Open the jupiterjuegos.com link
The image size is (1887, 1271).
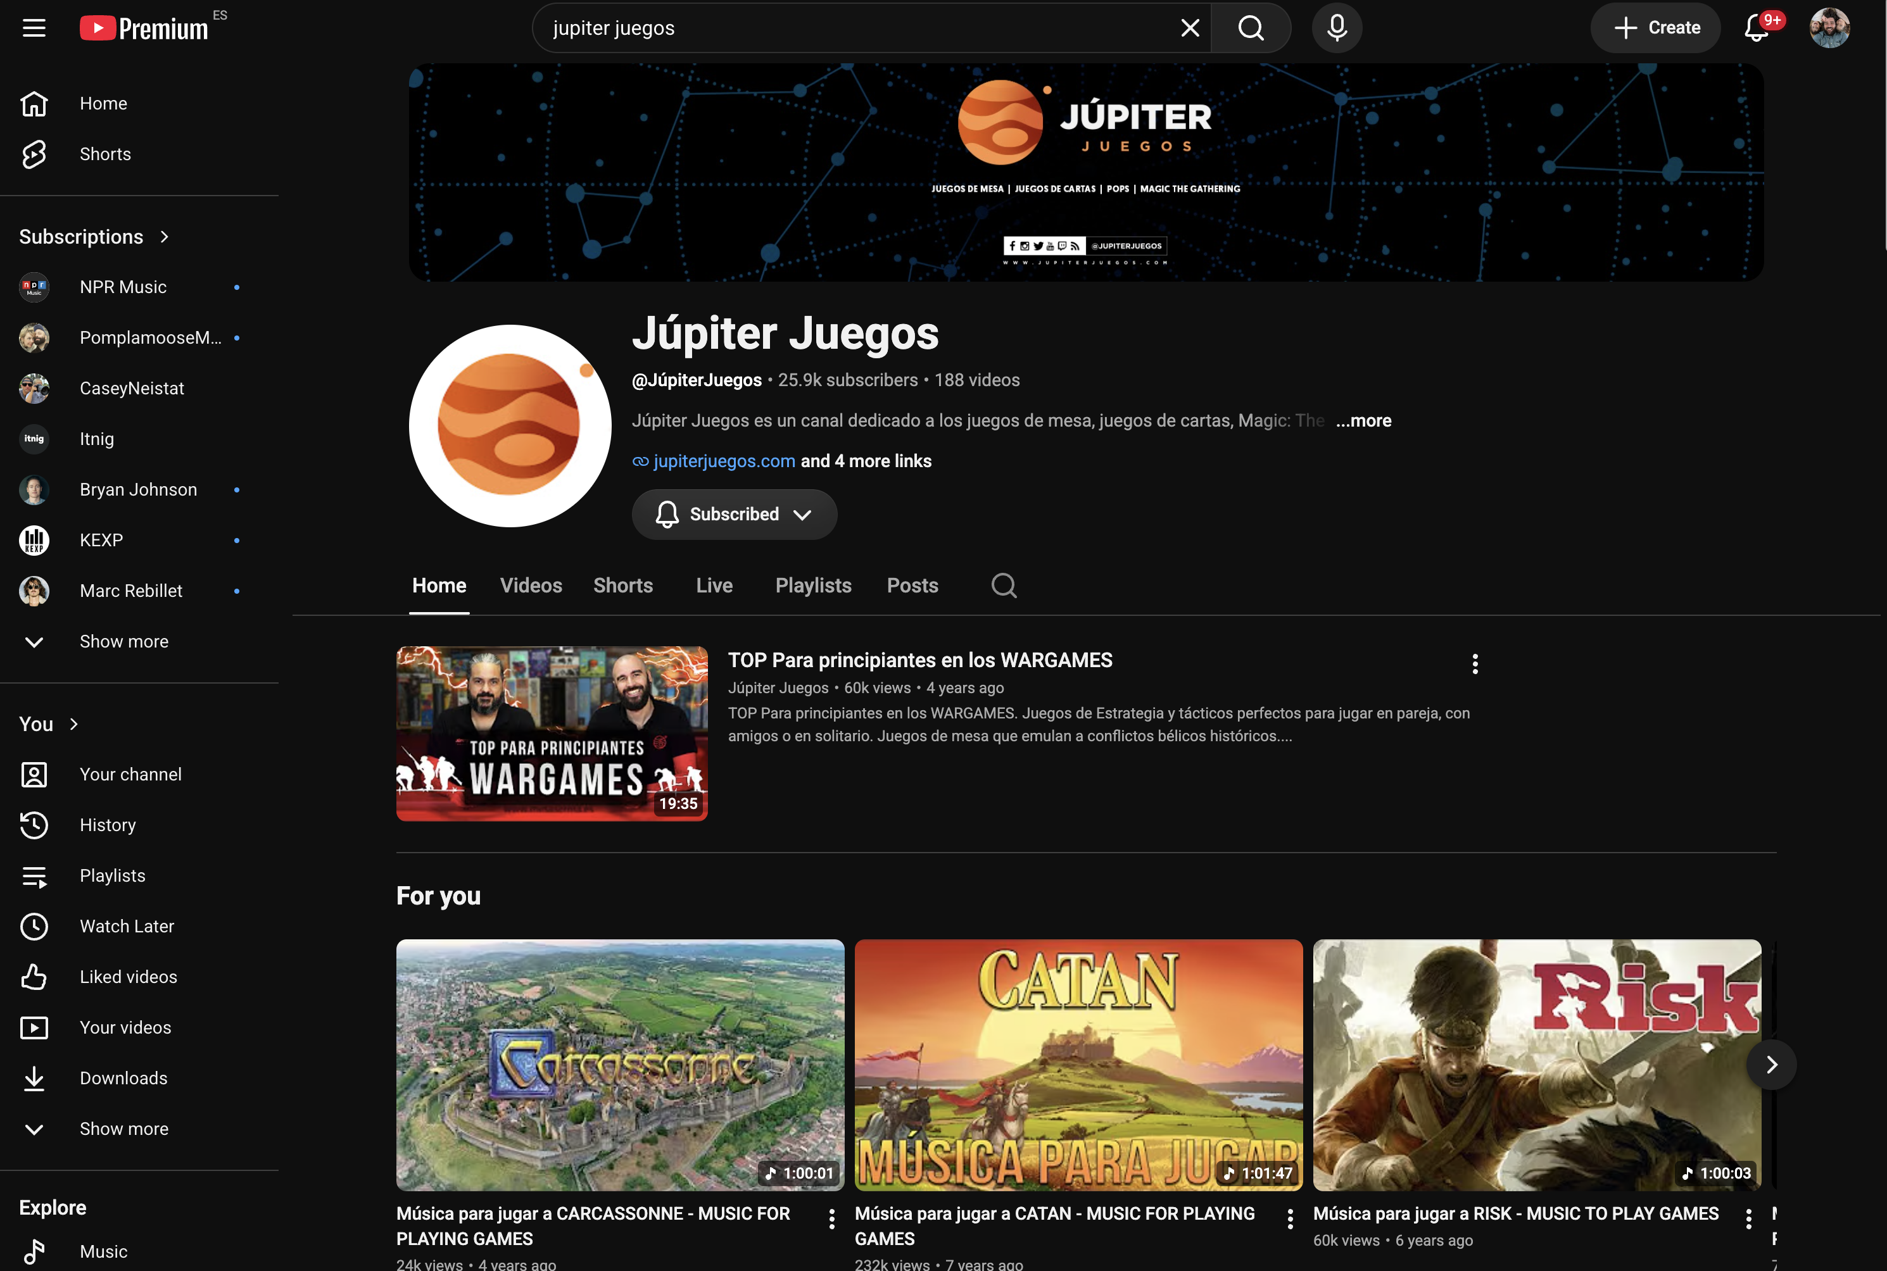pos(723,461)
